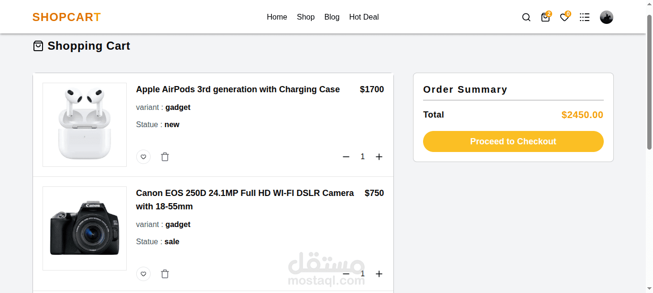The width and height of the screenshot is (653, 293).
Task: Click the user profile avatar
Action: coord(606,17)
